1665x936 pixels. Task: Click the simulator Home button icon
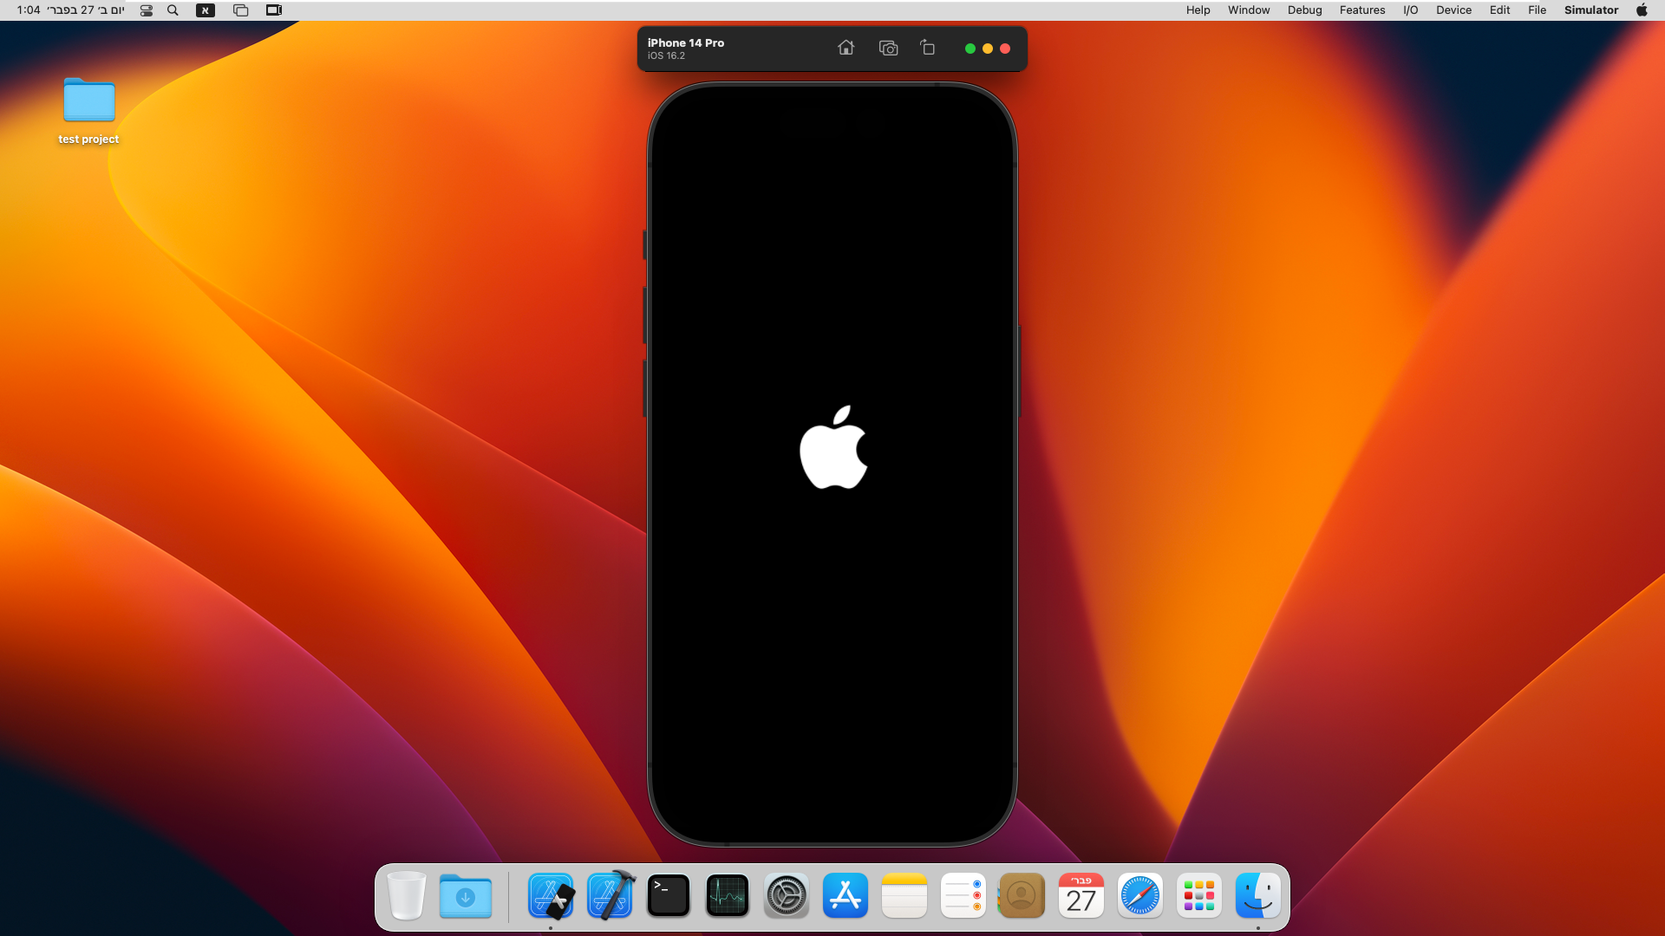pos(846,48)
